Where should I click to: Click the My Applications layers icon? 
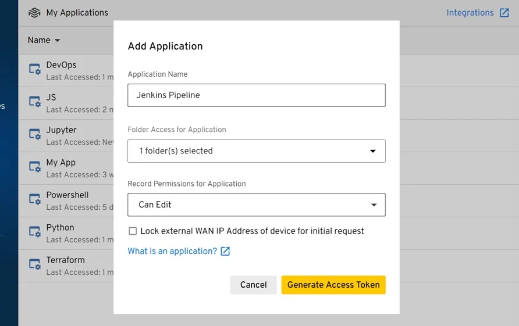click(34, 13)
